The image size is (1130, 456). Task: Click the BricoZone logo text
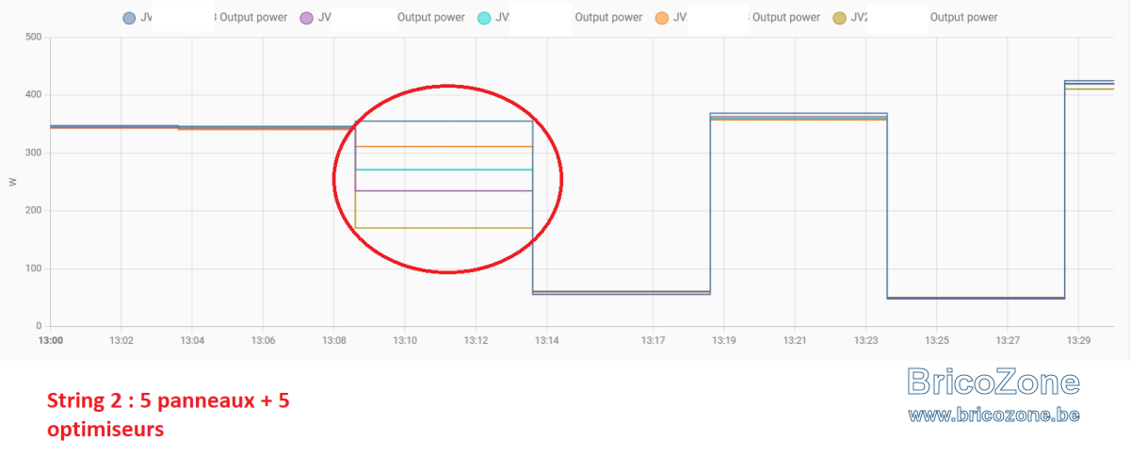[x=993, y=382]
